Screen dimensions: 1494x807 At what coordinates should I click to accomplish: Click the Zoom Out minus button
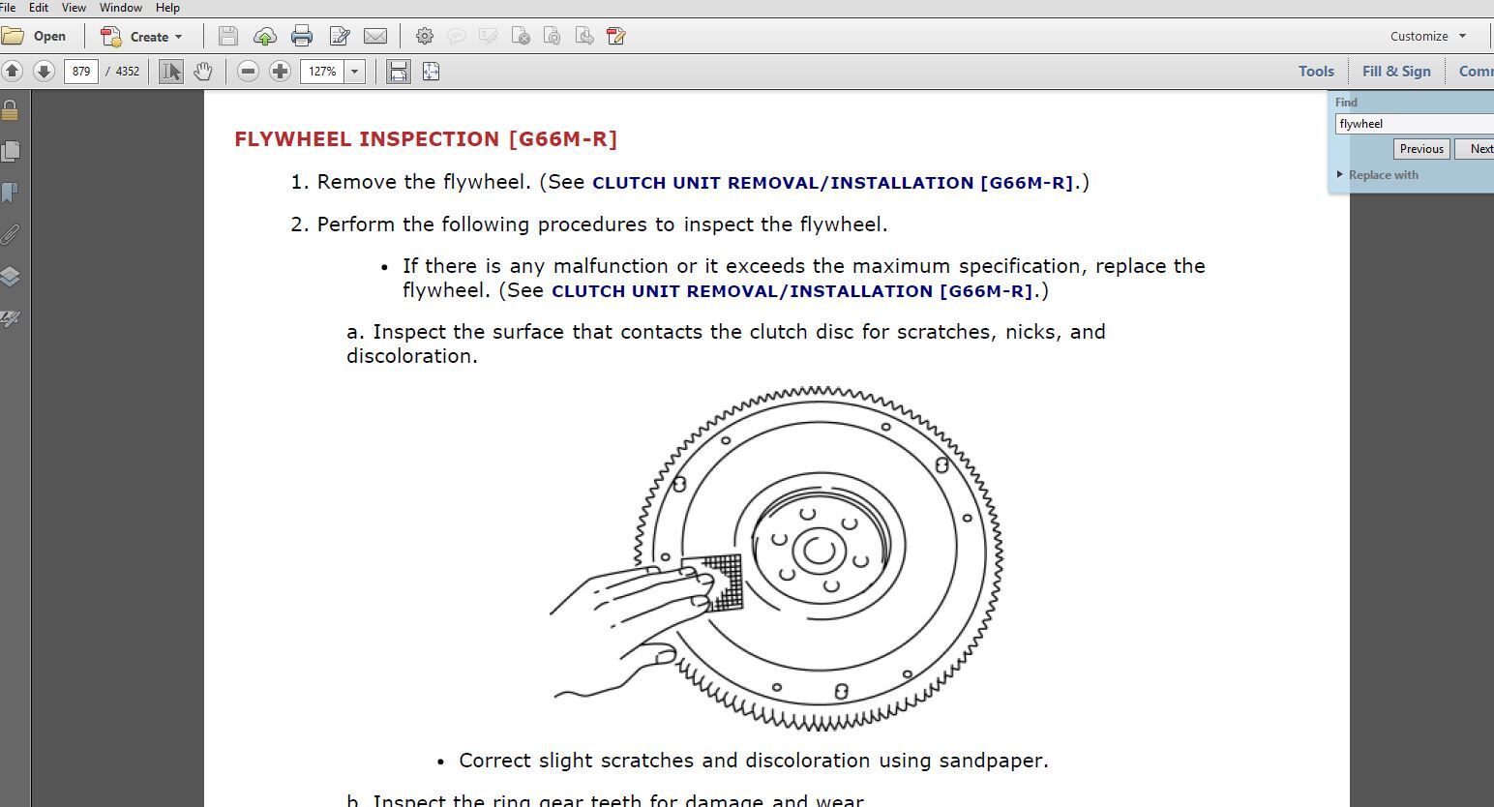248,72
